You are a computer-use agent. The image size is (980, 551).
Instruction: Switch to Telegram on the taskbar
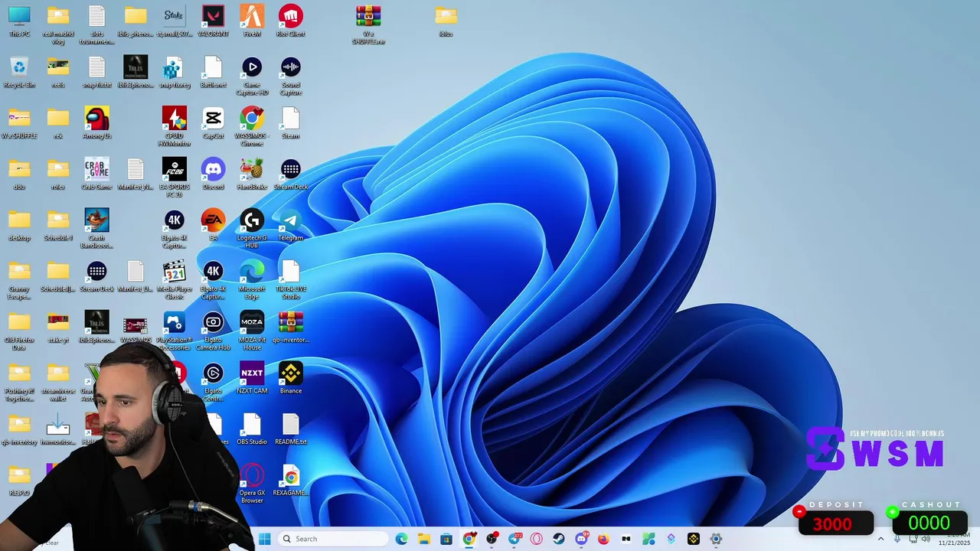(514, 539)
